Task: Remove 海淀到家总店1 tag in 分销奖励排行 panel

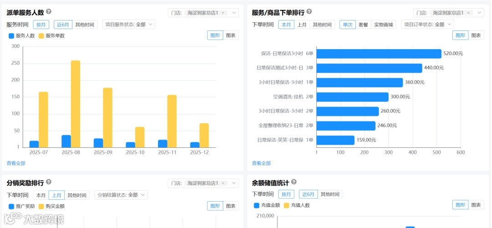Action: [223, 183]
